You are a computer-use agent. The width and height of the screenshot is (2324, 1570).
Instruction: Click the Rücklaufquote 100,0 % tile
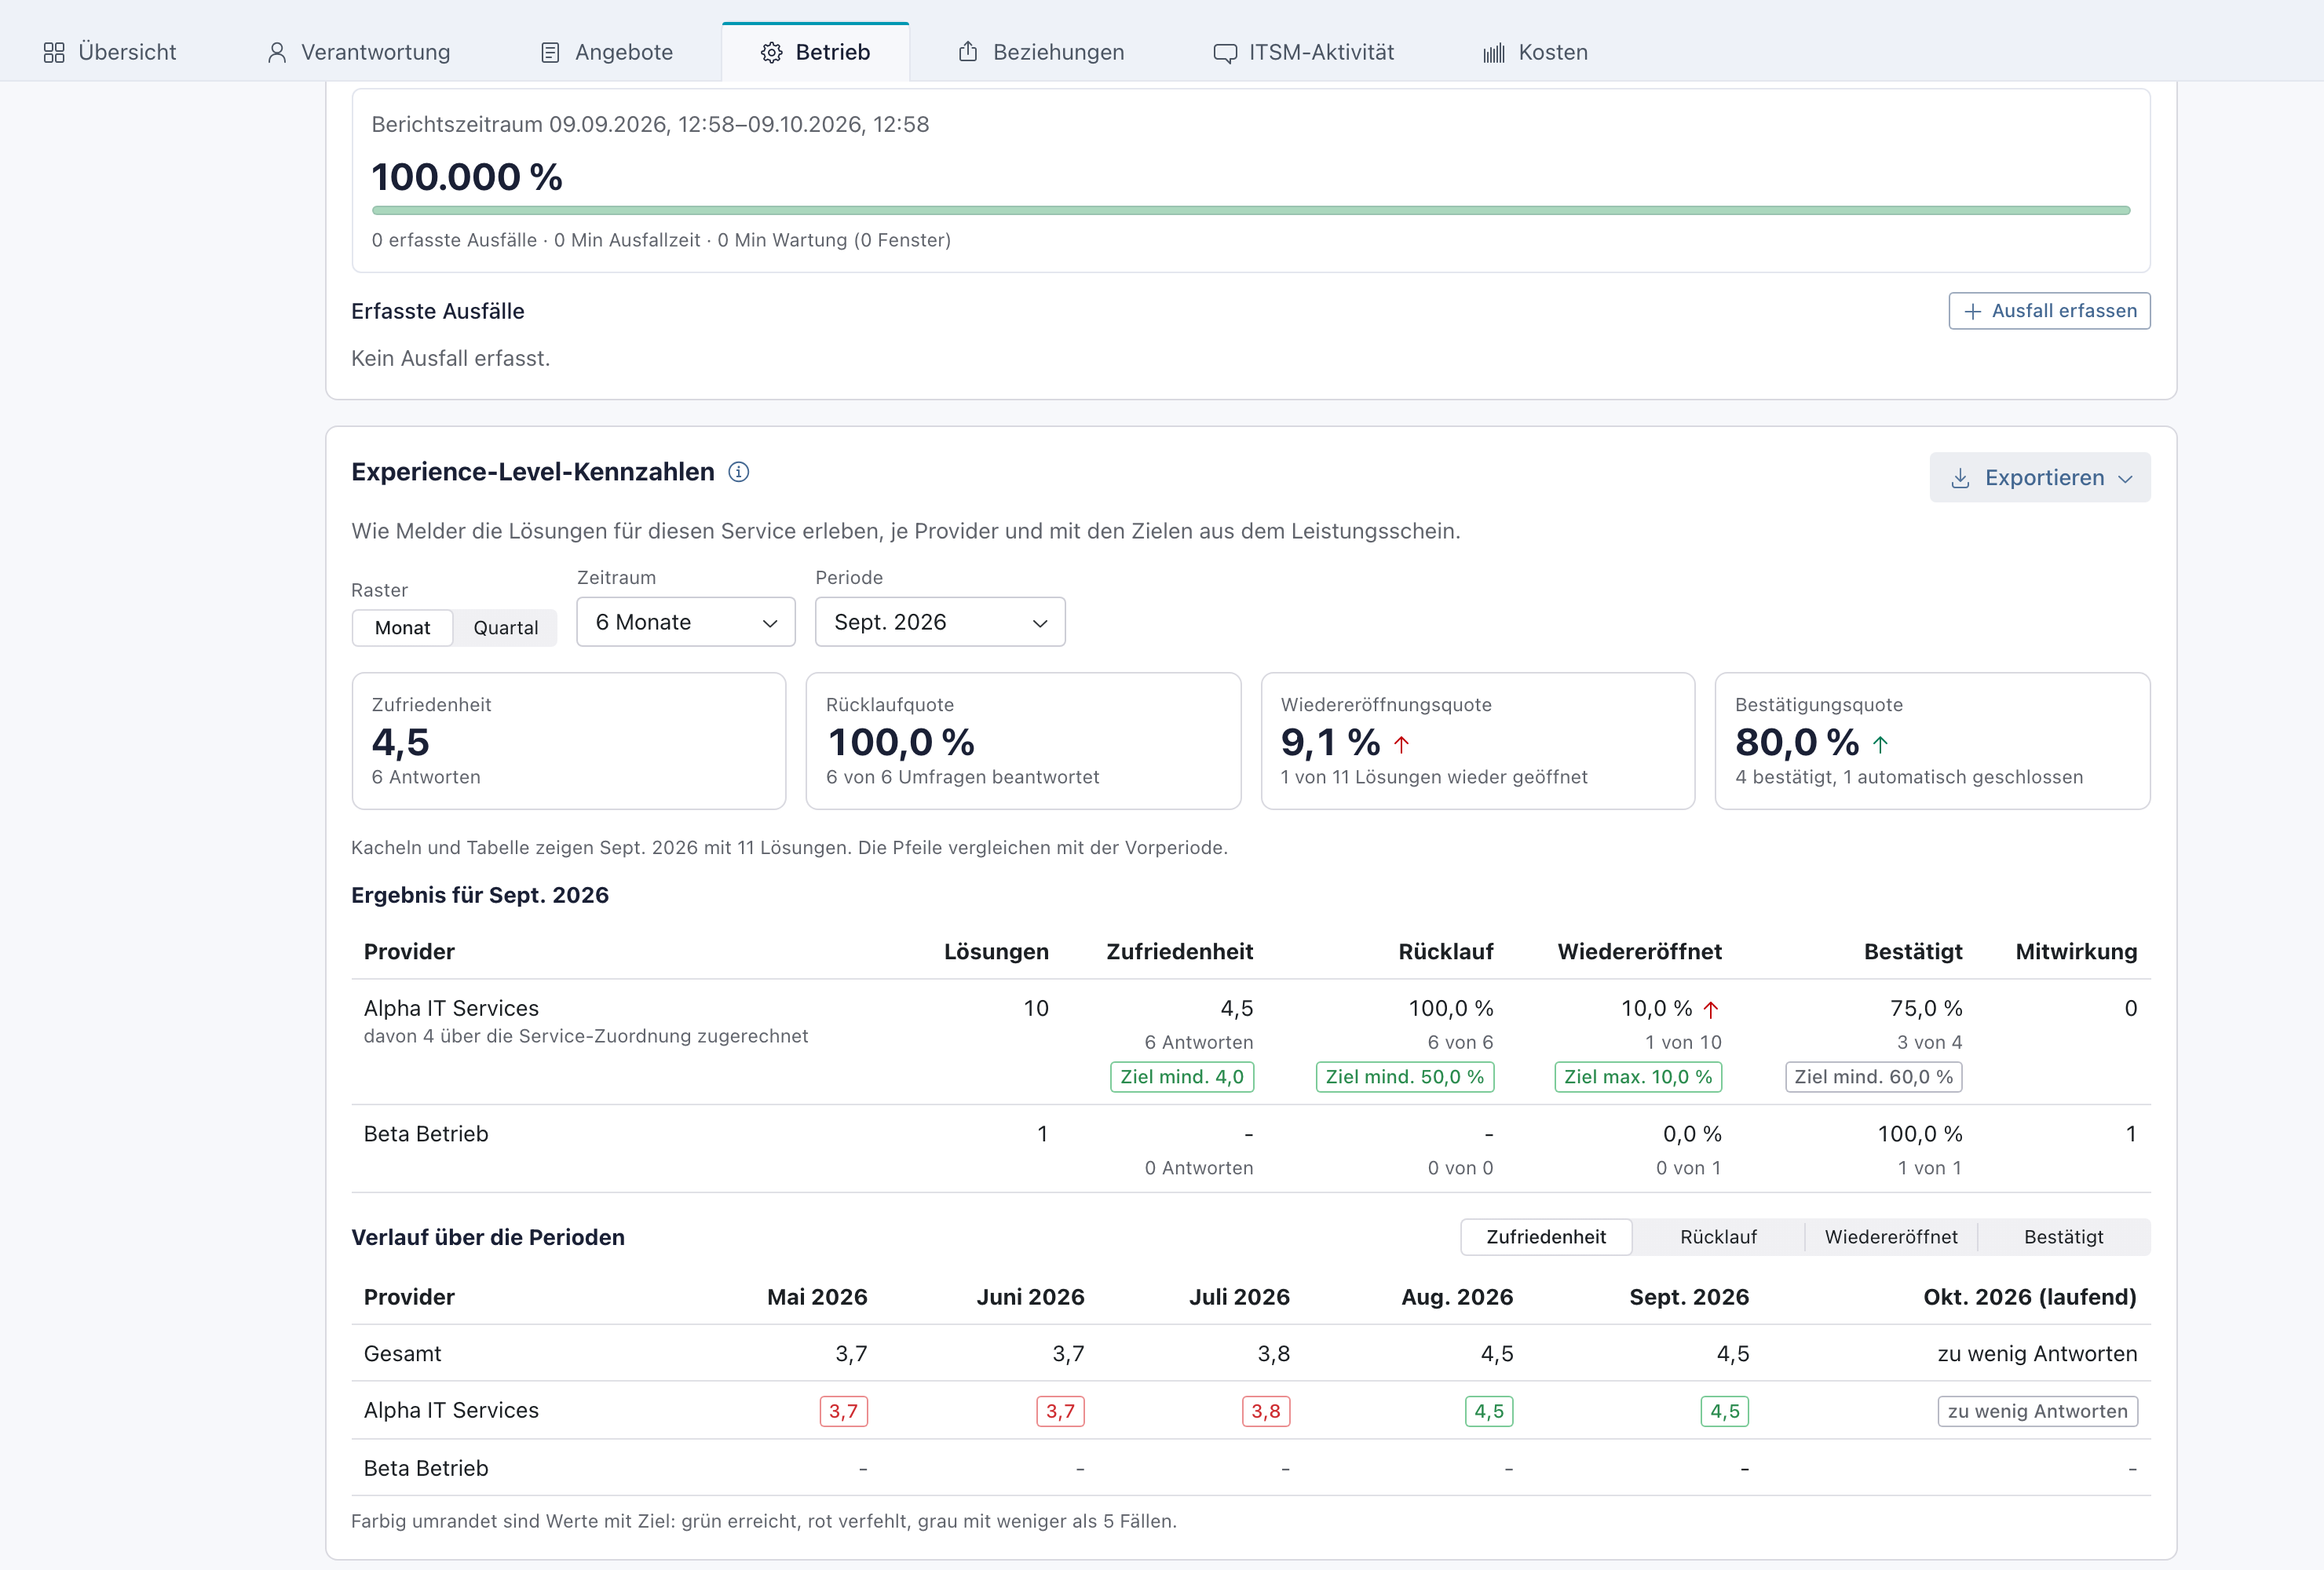coord(1023,741)
